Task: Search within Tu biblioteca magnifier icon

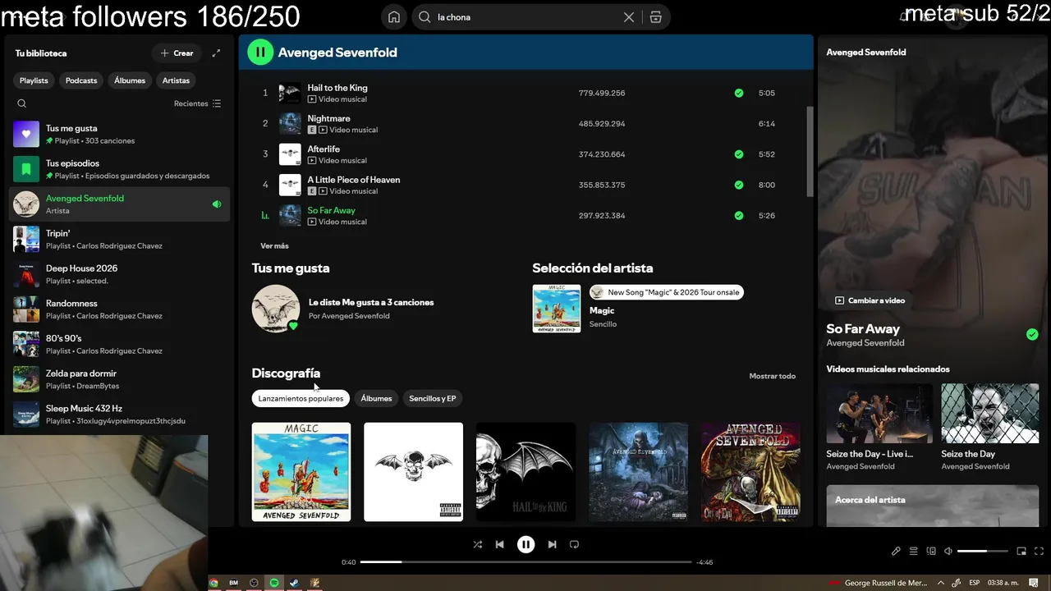Action: click(22, 103)
